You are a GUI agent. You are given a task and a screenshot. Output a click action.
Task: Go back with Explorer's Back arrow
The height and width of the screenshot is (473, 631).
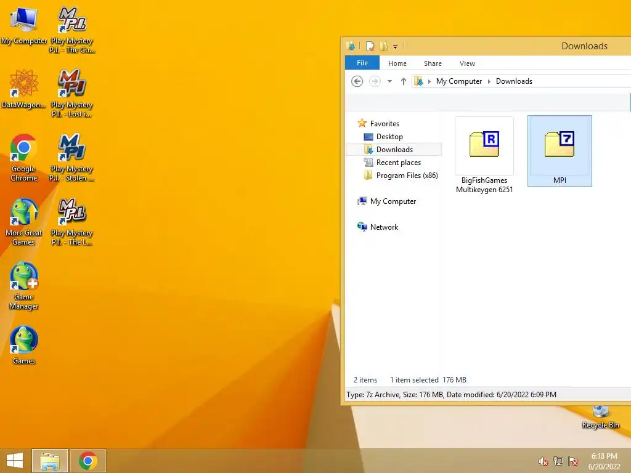point(357,81)
